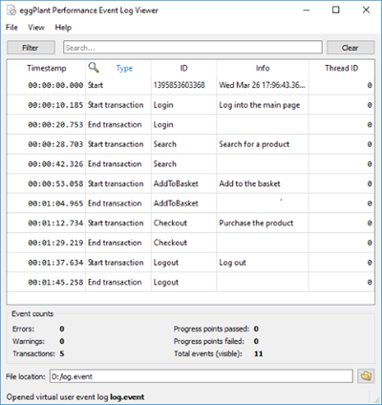Screen dimensions: 382x405
Task: Close the Event Log Viewer window
Action: 366,10
